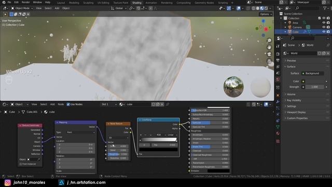Open the Blender logo menu

tap(4, 2)
